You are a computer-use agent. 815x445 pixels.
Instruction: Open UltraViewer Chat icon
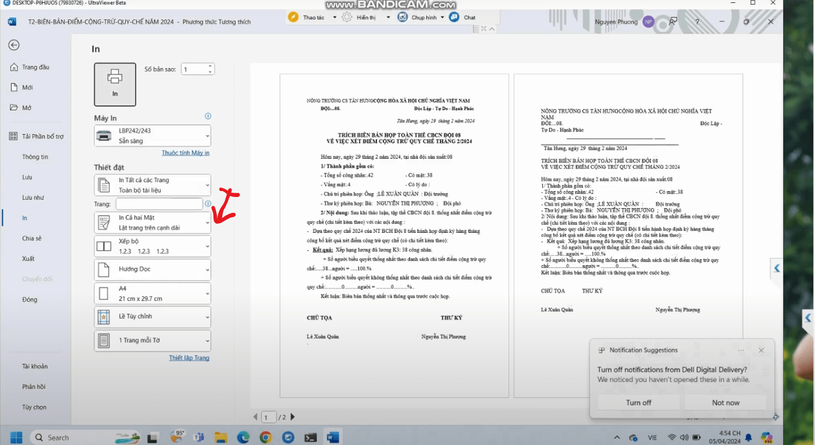click(454, 17)
